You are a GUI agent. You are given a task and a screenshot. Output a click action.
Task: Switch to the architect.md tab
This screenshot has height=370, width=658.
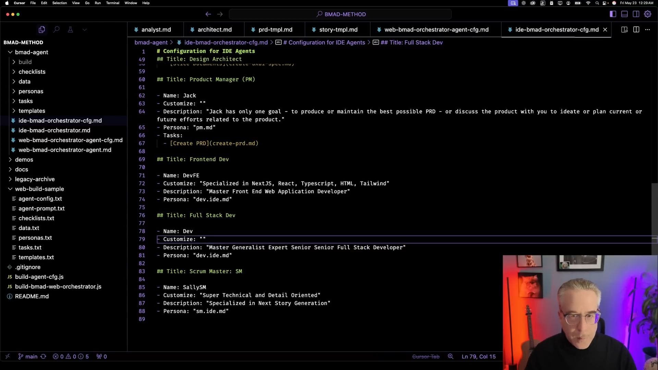coord(214,30)
